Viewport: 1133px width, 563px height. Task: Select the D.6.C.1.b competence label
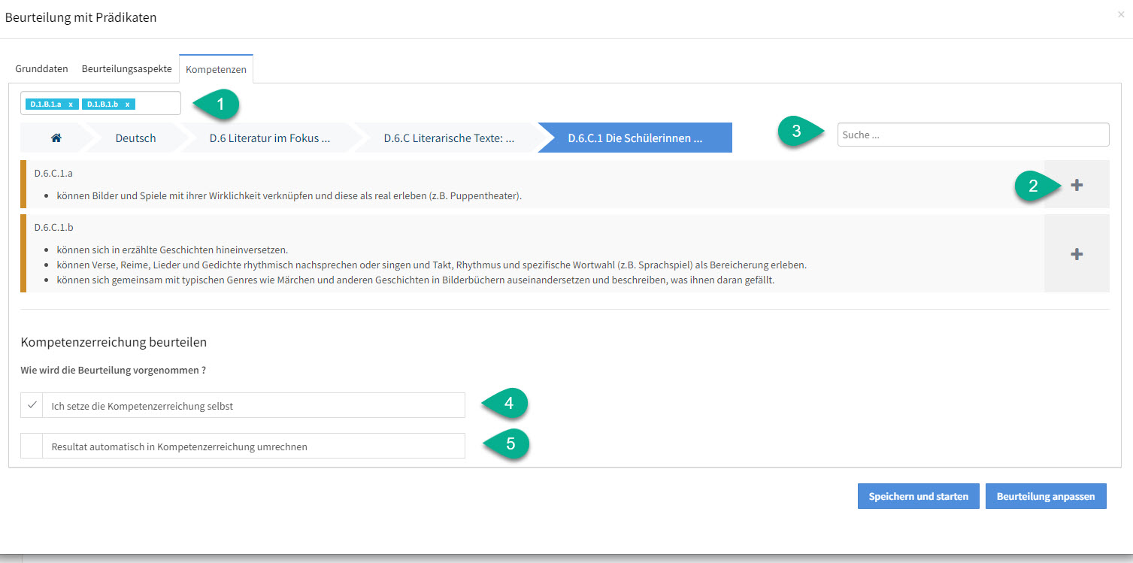click(54, 227)
